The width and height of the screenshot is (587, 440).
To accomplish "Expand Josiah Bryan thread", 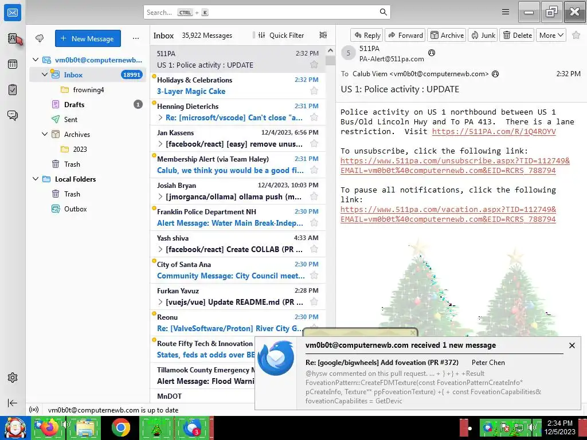I will pos(161,197).
